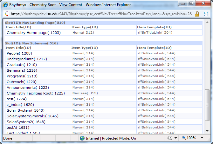
Task: Click the vertical scrollbar thumb
Action: pyautogui.click(x=207, y=105)
